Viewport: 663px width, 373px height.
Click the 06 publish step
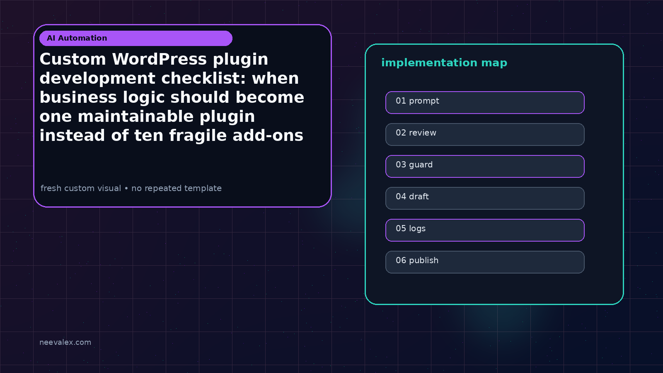(485, 262)
